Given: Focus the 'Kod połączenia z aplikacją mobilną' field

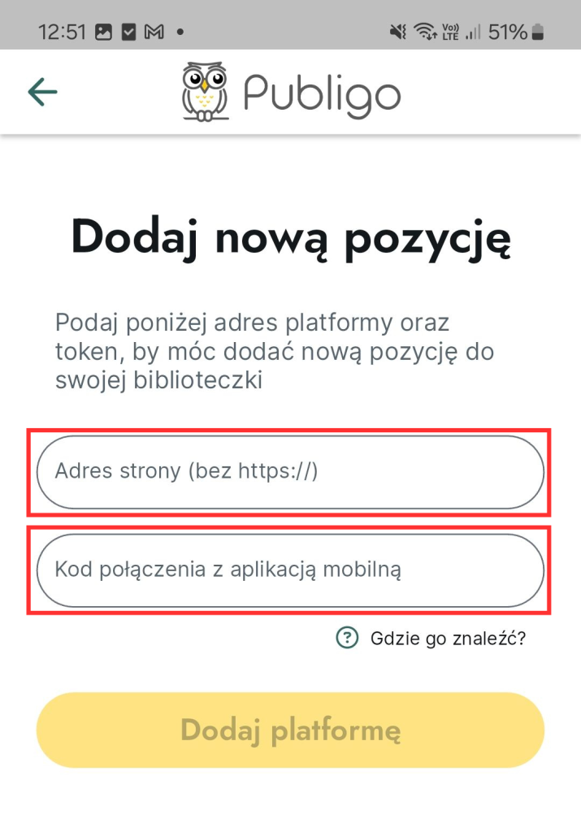Looking at the screenshot, I should (x=289, y=570).
